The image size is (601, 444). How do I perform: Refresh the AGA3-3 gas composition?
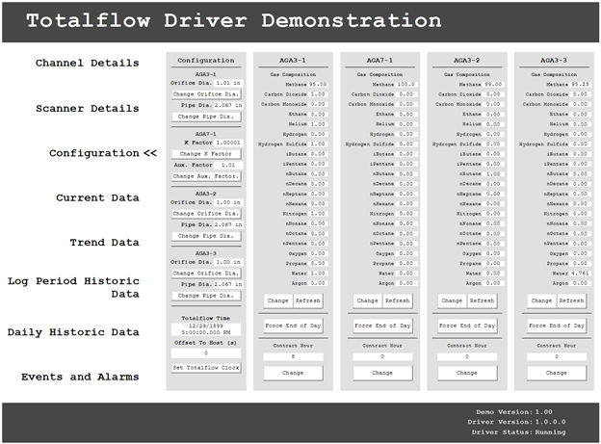click(x=571, y=301)
